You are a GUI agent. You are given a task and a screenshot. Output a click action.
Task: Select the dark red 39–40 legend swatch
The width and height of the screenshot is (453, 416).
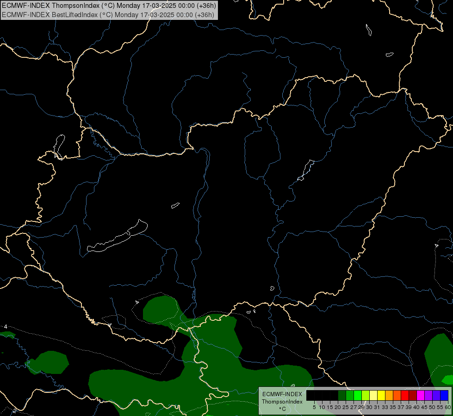coord(413,395)
